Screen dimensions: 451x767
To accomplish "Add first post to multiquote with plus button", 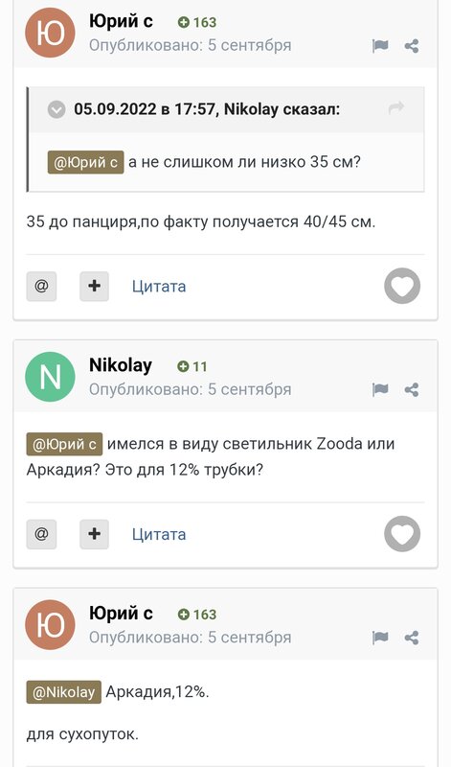I will [x=94, y=286].
